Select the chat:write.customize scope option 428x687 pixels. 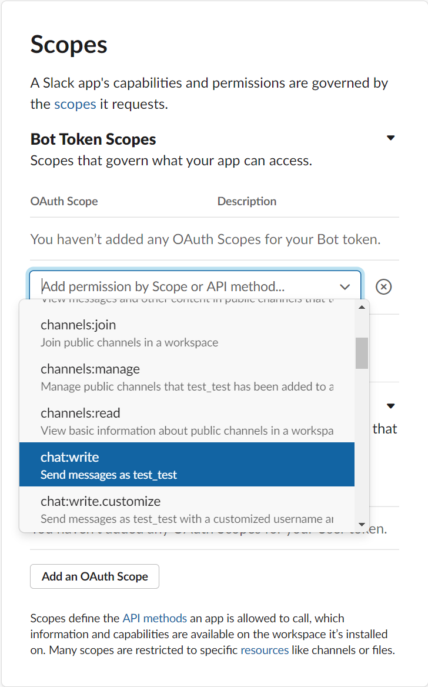(x=186, y=509)
